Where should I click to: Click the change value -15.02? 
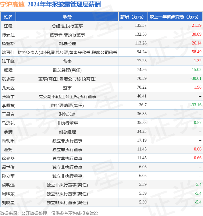(196, 69)
